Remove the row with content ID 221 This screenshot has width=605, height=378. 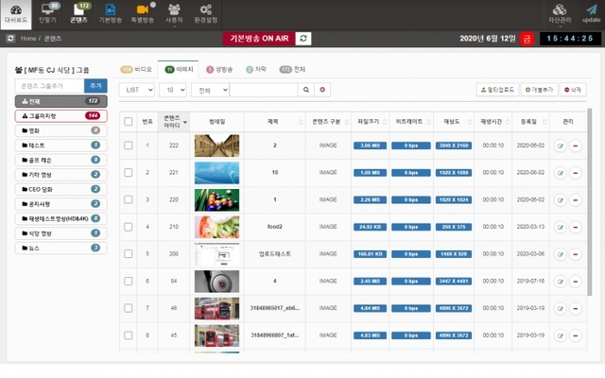click(576, 173)
